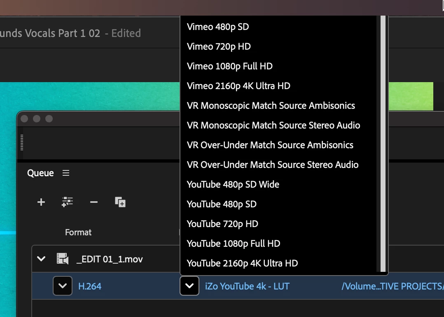Screen dimensions: 444x317
Task: Open the Queue panel menu
Action: point(66,173)
